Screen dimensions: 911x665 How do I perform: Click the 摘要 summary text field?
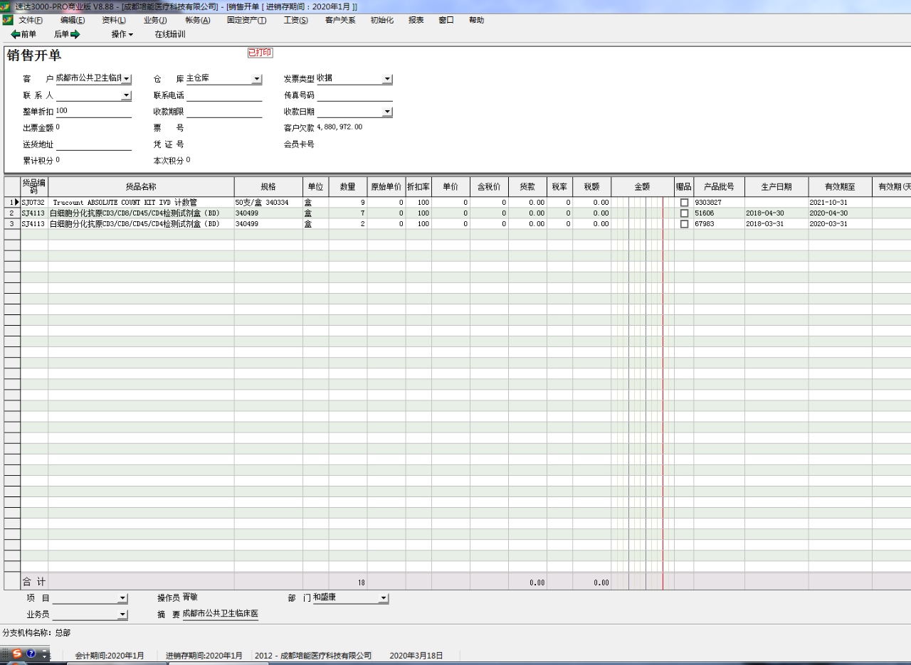pyautogui.click(x=220, y=614)
